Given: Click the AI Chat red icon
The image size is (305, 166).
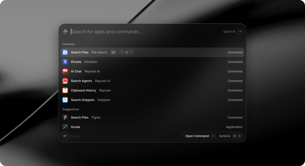Looking at the screenshot, I should tap(65, 71).
